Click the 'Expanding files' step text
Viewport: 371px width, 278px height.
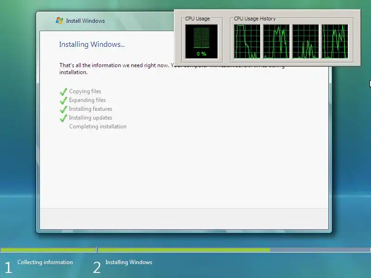click(87, 100)
